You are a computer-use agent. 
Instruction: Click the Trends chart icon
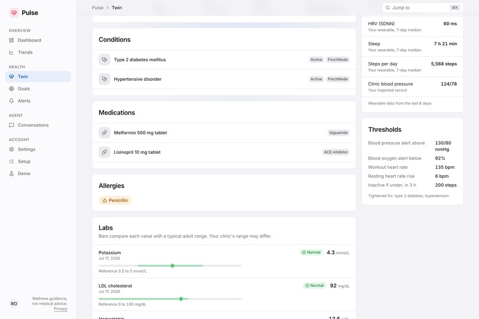tap(12, 52)
